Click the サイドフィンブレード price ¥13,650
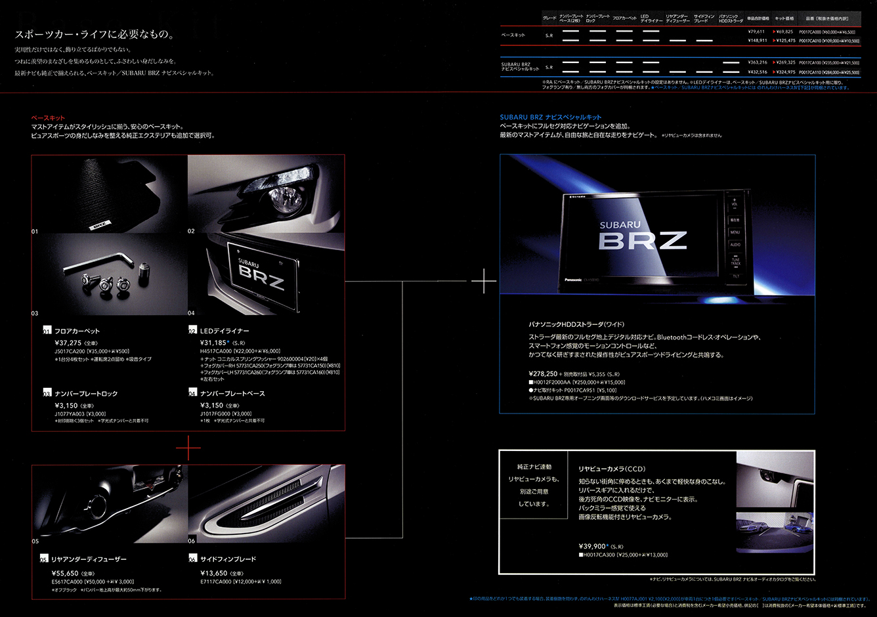 213,572
